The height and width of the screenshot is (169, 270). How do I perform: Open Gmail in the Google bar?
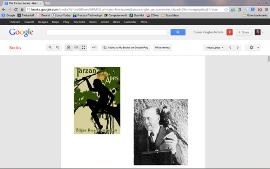click(x=105, y=22)
